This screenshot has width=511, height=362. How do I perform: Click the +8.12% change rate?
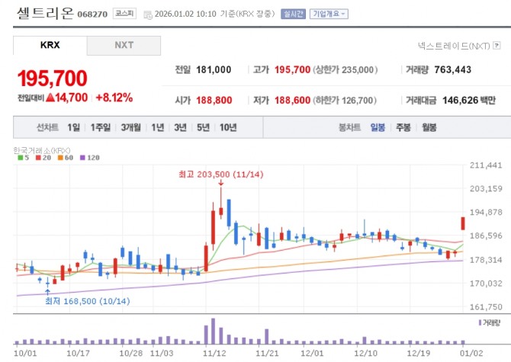point(114,98)
